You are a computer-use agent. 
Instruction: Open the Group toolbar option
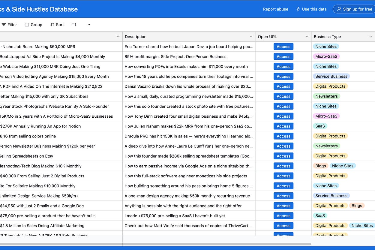click(33, 25)
